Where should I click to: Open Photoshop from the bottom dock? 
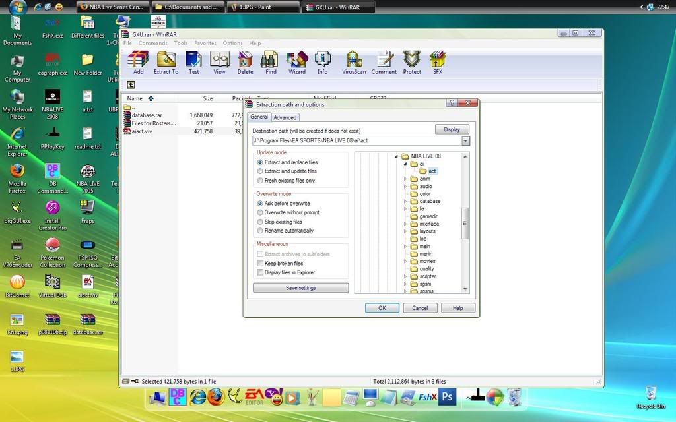447,396
